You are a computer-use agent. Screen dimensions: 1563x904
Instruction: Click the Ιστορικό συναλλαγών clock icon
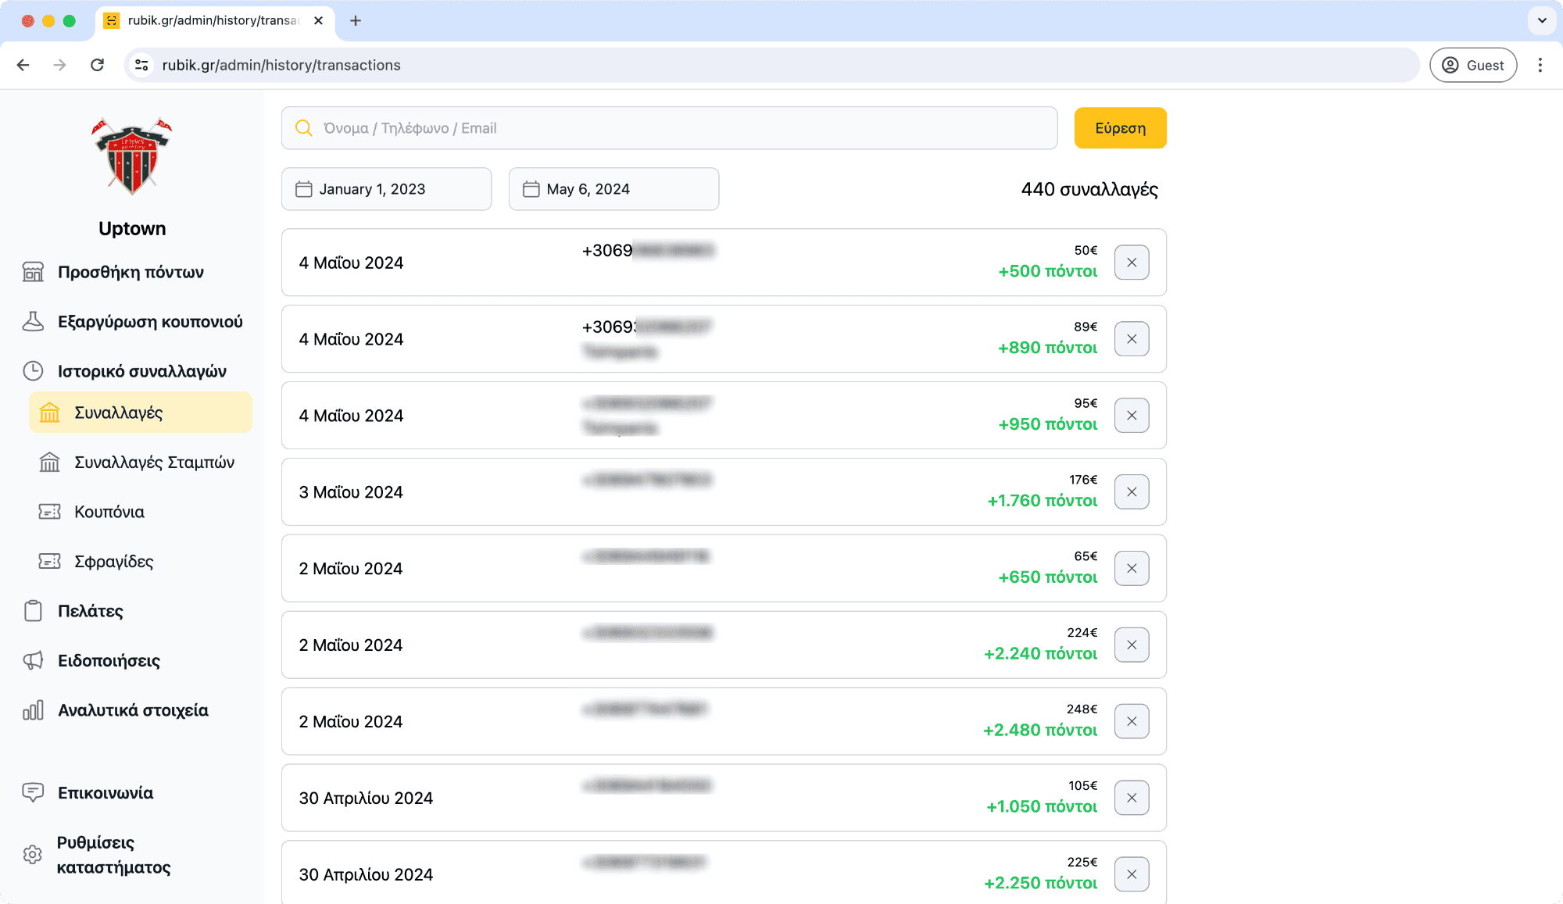(x=33, y=371)
